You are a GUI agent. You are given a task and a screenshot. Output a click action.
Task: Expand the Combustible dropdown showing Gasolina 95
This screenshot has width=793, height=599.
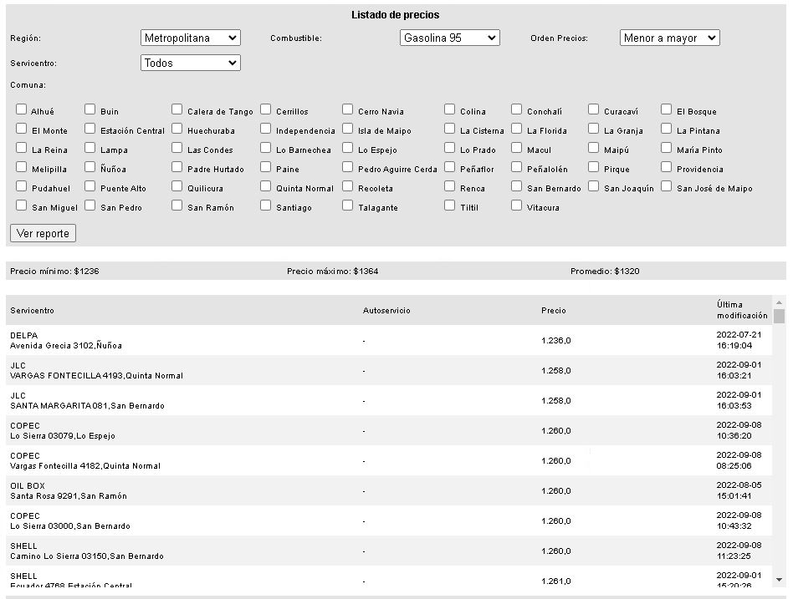(450, 38)
